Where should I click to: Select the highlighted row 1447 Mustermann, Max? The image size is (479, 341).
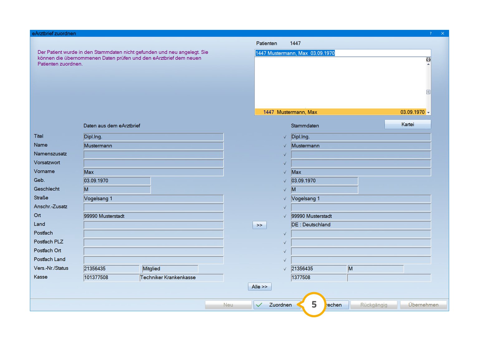tap(341, 112)
